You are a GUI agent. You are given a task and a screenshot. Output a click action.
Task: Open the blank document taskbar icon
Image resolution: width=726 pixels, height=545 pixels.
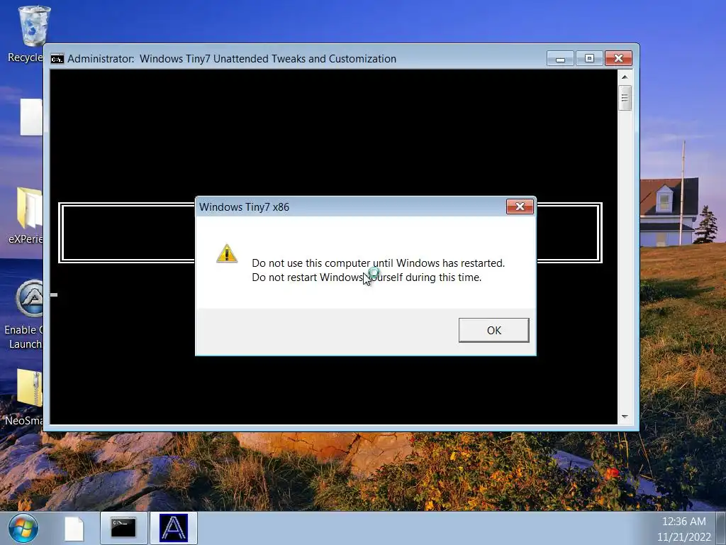(74, 528)
